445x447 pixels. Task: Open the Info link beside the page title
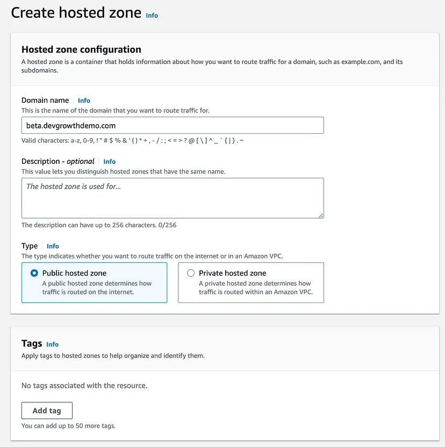click(152, 16)
